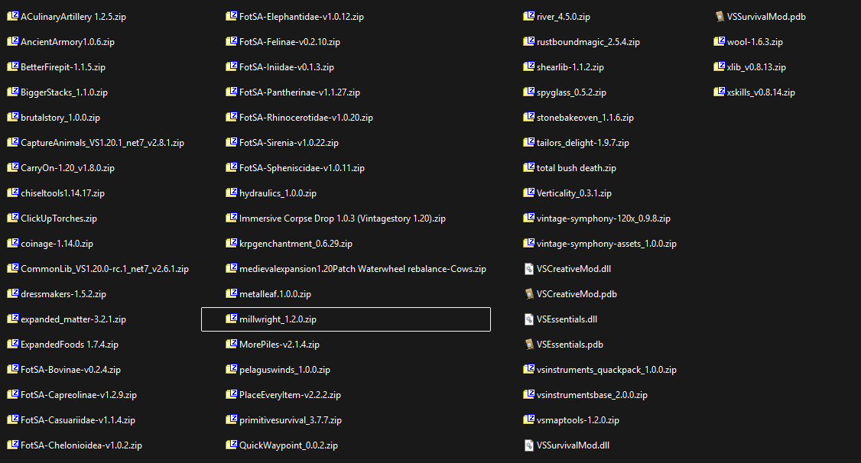The image size is (861, 463).
Task: Click primitivesurvival_3.7.7.zip file name
Action: coord(291,420)
